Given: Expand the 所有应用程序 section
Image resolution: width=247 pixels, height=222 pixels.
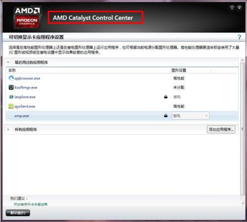Looking at the screenshot, I should (x=8, y=130).
